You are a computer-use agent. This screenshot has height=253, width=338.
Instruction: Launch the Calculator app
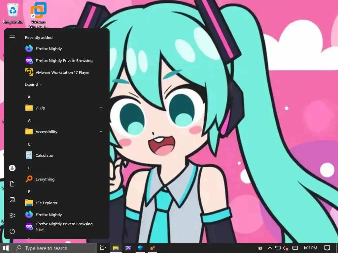(64, 155)
